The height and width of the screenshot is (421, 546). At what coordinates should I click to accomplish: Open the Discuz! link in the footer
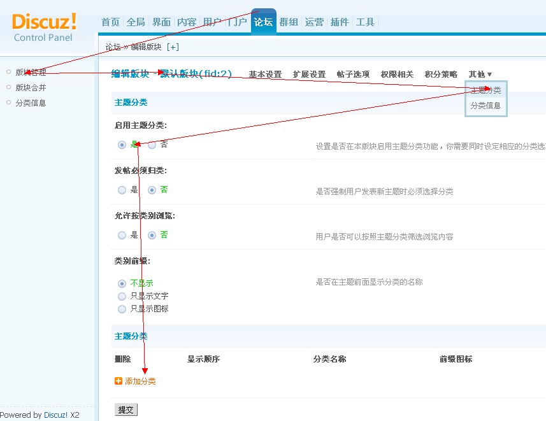click(x=55, y=415)
